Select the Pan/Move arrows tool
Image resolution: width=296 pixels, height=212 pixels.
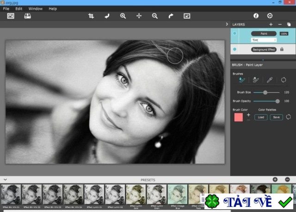tap(139, 16)
